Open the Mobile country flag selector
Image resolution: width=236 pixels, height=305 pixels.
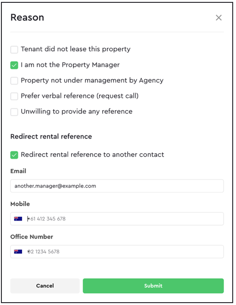click(x=18, y=219)
